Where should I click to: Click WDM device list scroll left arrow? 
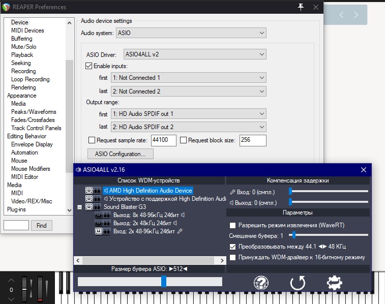point(78,261)
